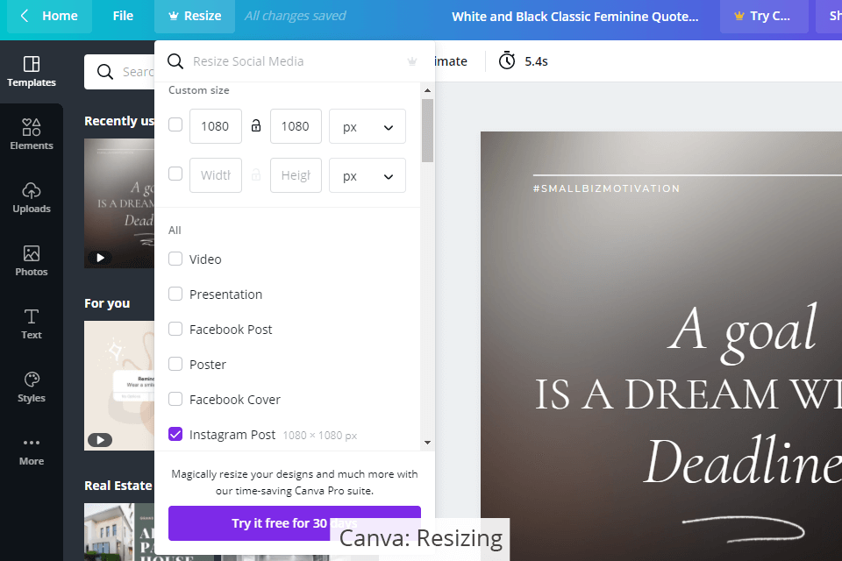Screen dimensions: 842x561
Task: Enable the Video size checkbox
Action: 175,259
